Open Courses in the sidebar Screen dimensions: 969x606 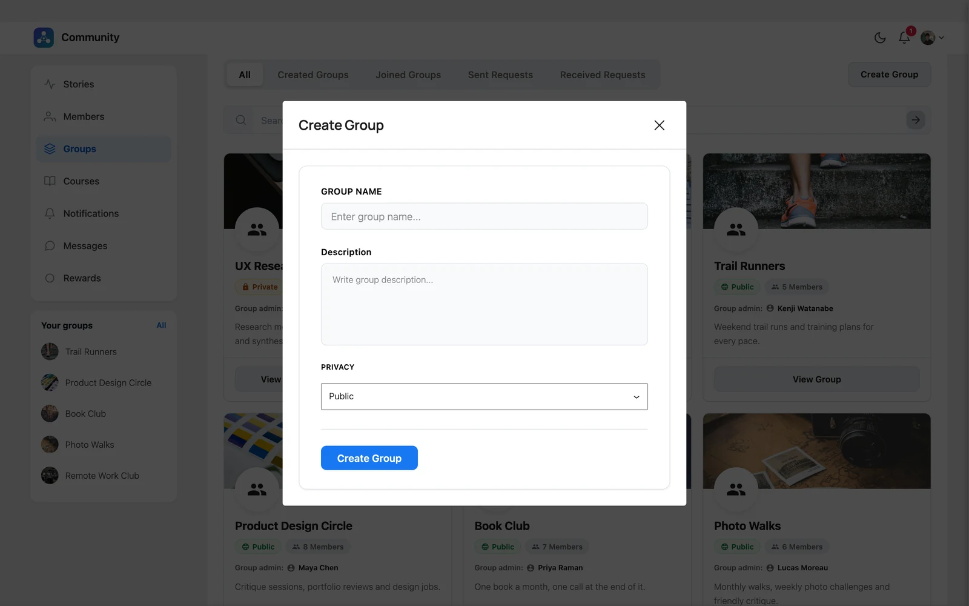point(104,181)
